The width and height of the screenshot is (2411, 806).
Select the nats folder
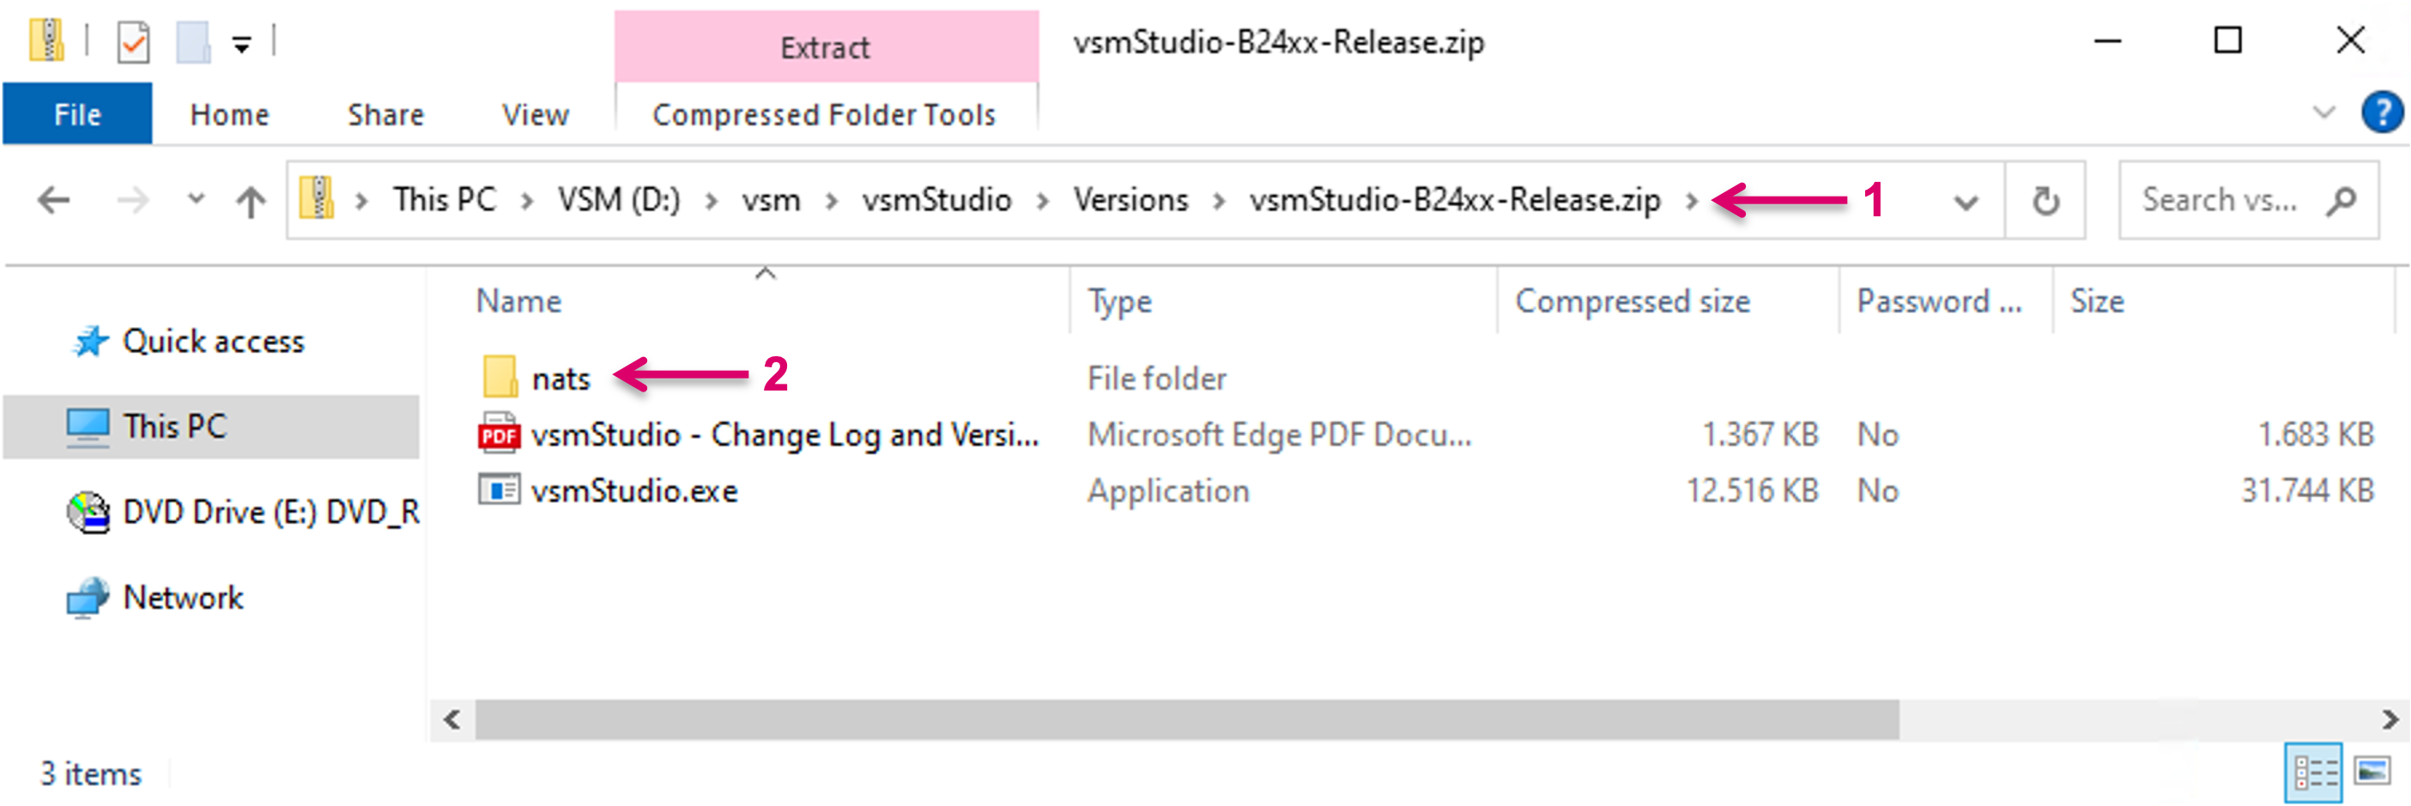pos(560,379)
